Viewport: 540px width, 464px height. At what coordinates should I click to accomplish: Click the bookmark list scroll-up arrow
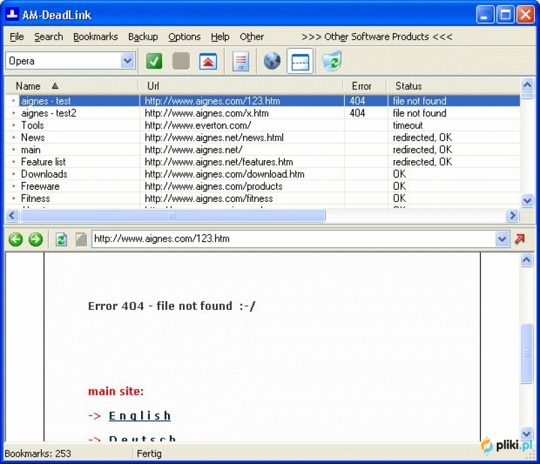pyautogui.click(x=527, y=84)
